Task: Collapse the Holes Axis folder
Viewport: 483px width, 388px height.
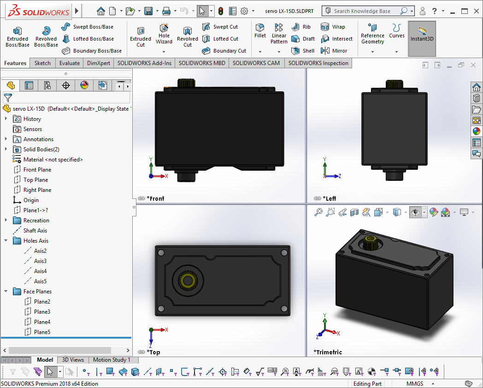Action: point(6,240)
